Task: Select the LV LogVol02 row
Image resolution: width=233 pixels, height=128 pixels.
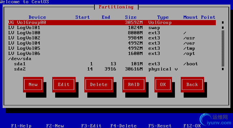Action: pyautogui.click(x=112, y=38)
